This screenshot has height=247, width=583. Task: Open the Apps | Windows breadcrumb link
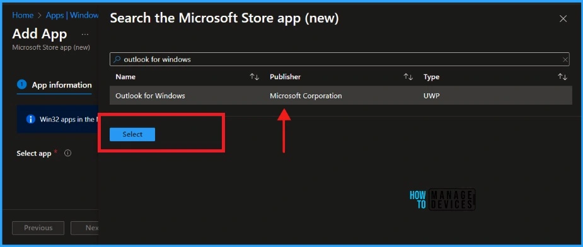coord(72,15)
